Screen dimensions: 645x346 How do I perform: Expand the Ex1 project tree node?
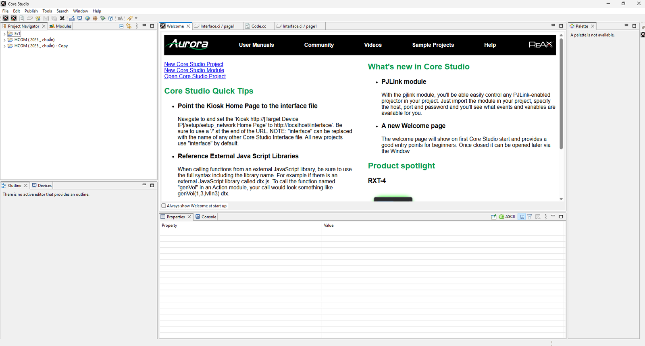tap(4, 34)
